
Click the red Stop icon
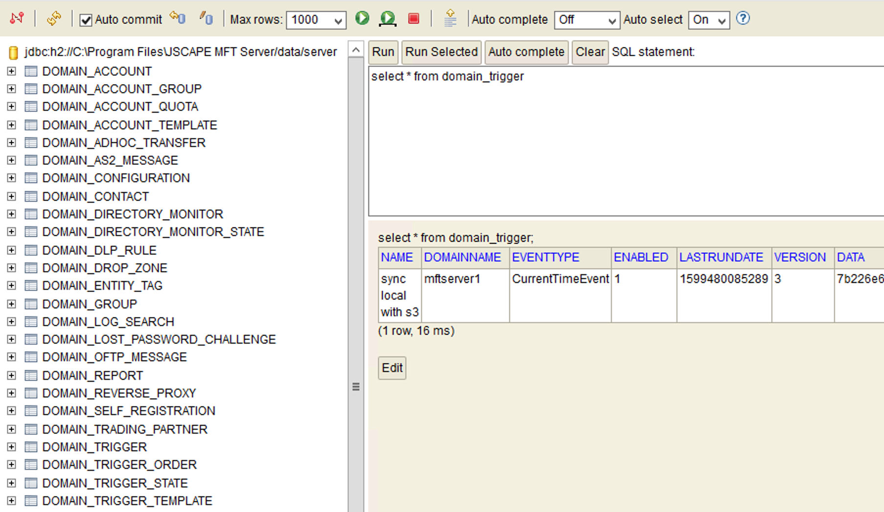[414, 19]
